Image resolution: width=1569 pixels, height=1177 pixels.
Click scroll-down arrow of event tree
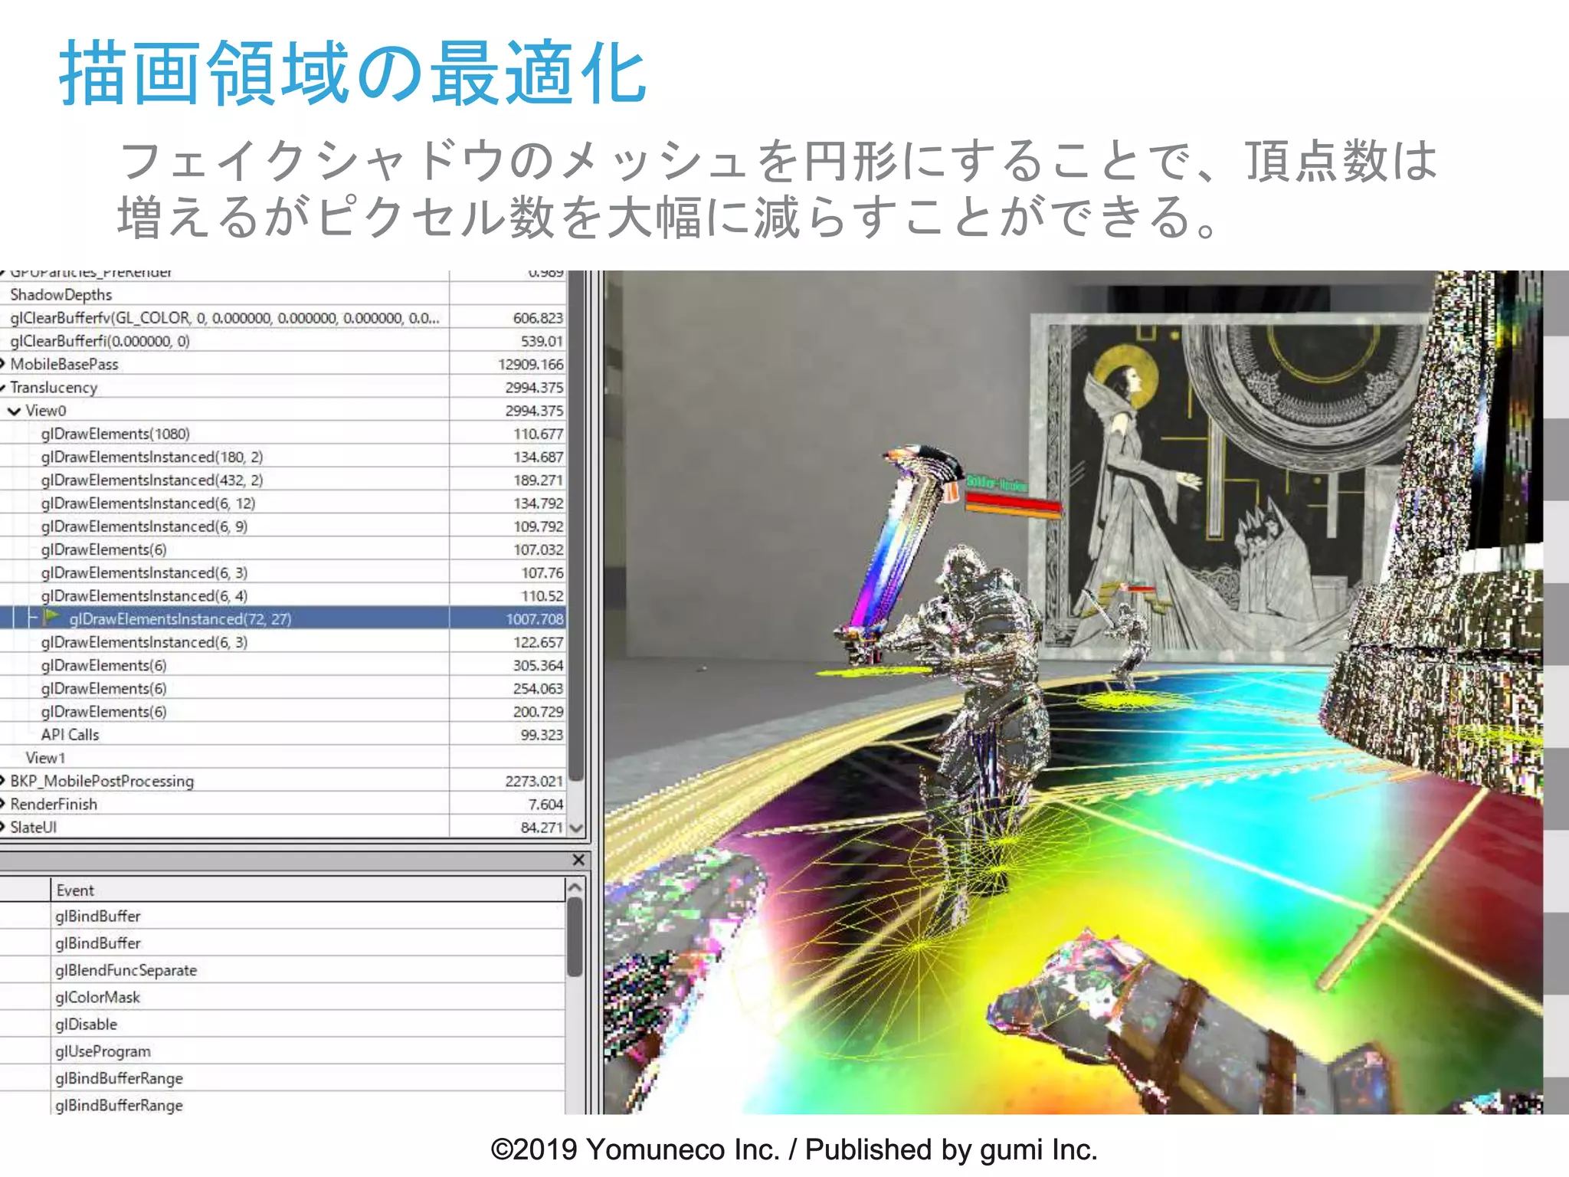[576, 828]
